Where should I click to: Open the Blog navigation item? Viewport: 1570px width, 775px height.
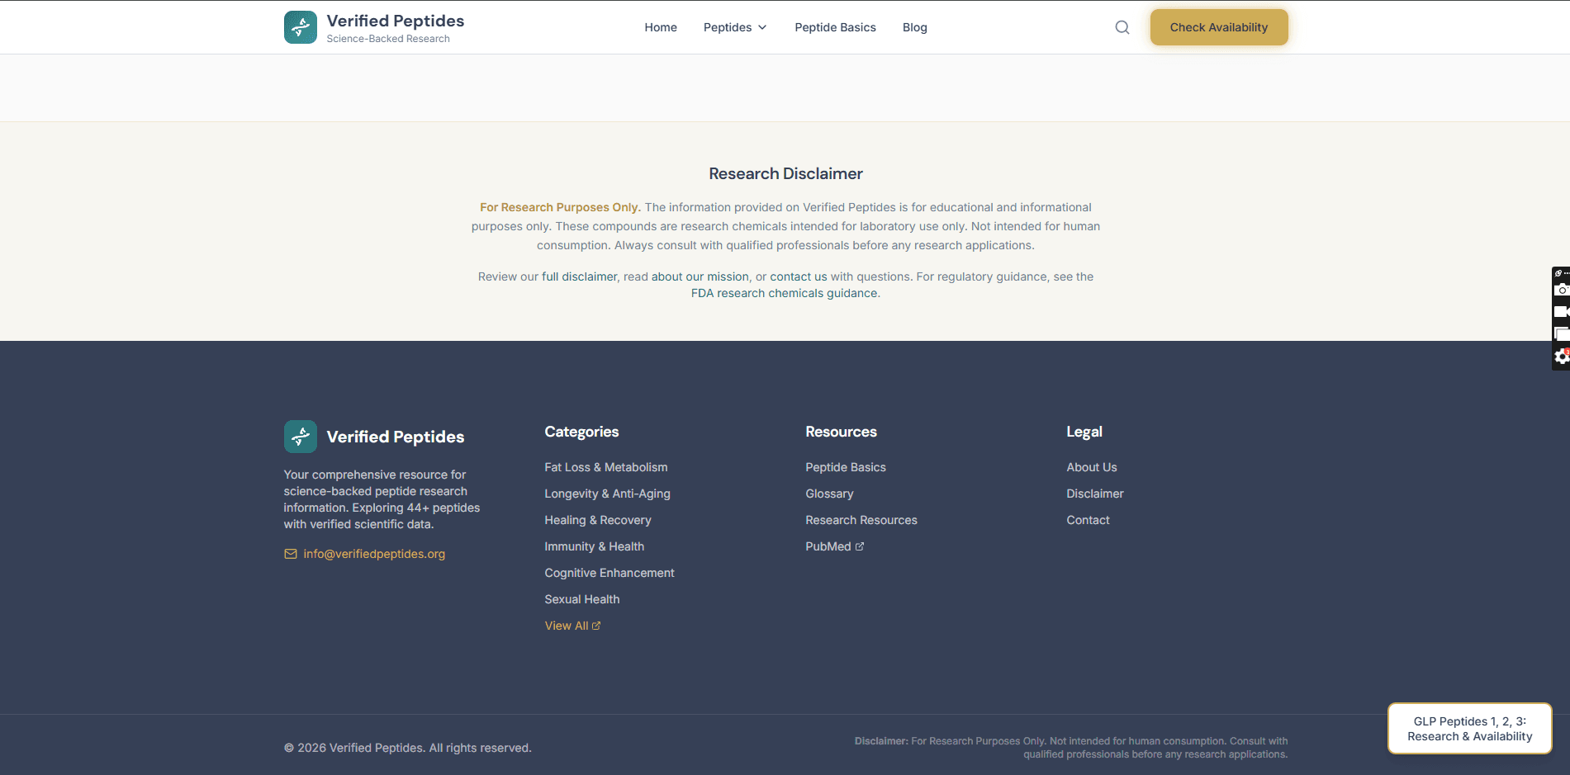tap(914, 26)
